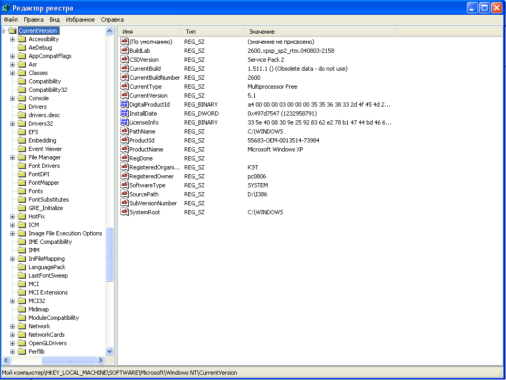
Task: Open the Файл menu
Action: 11,20
